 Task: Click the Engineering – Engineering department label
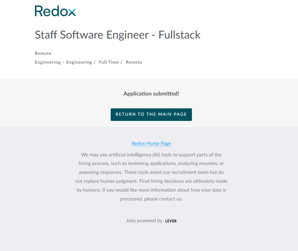point(63,62)
